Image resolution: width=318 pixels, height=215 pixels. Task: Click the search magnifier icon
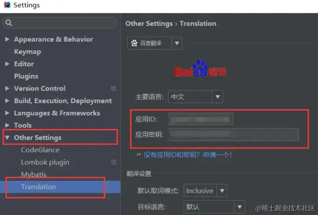coord(8,23)
